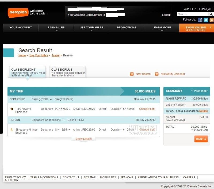Switch to Français in header
This screenshot has width=214, height=189.
pos(206,9)
